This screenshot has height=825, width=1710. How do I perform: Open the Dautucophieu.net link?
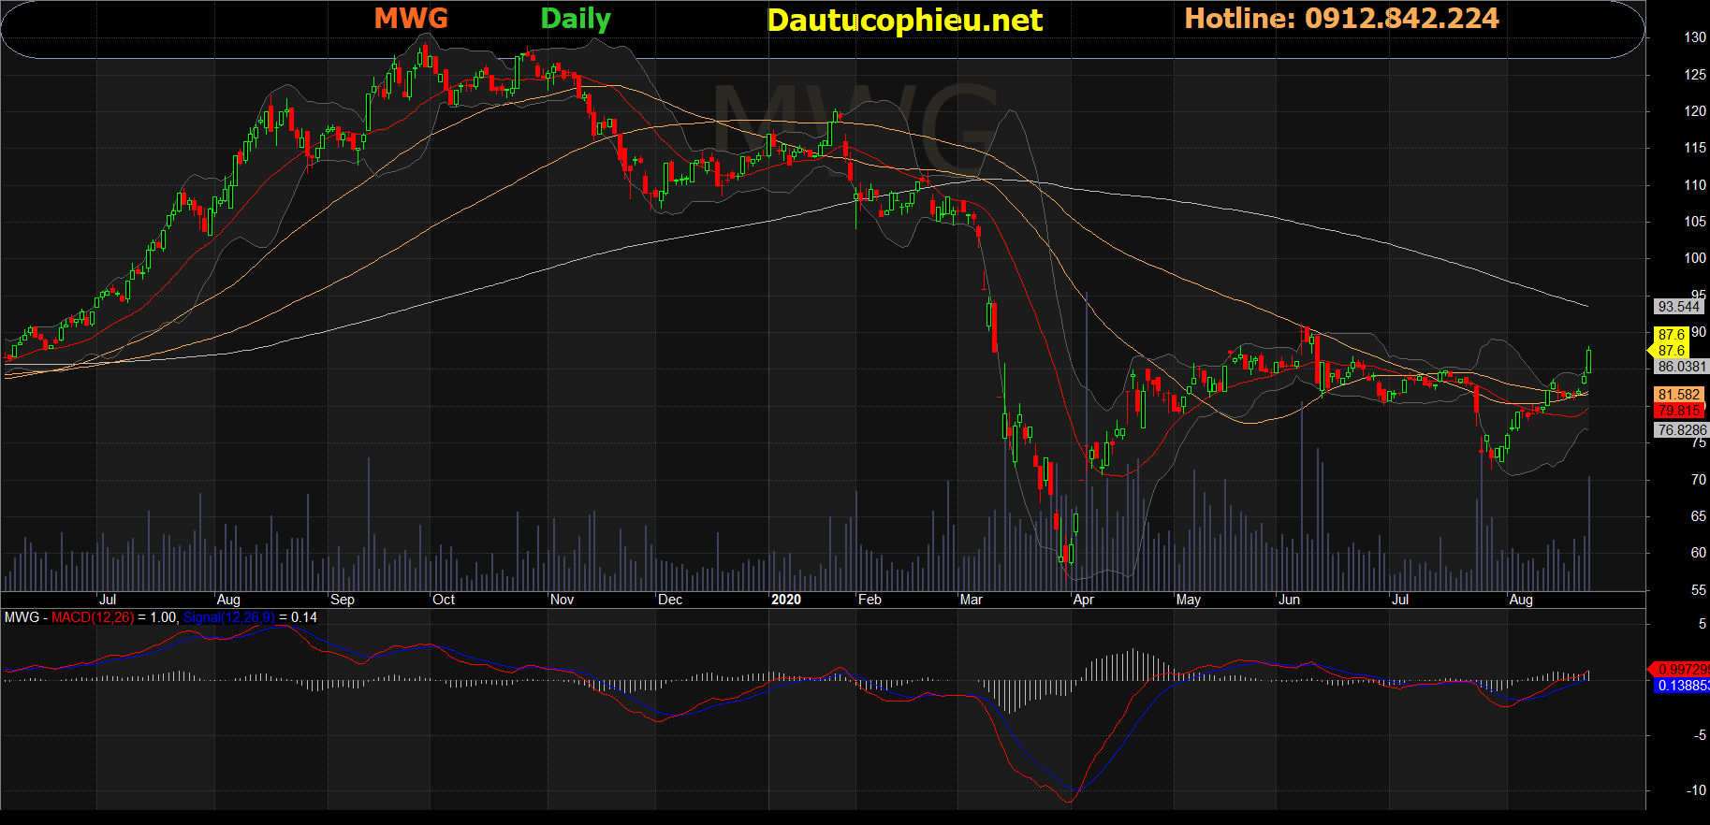point(904,21)
